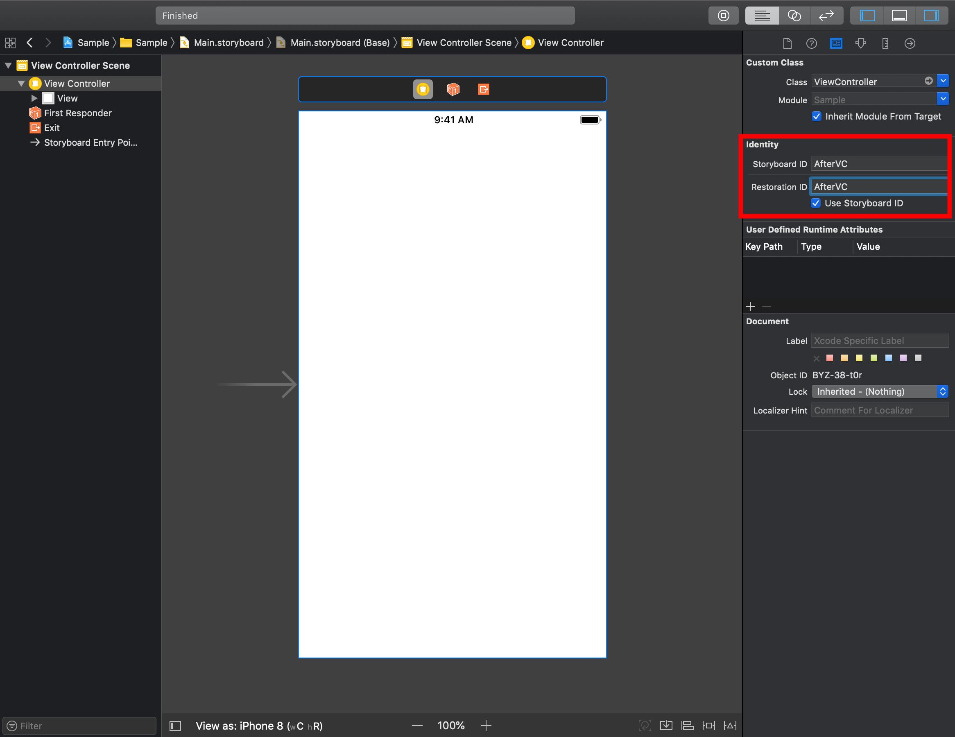Click the Add button for Runtime Attributes
This screenshot has width=955, height=737.
[x=751, y=306]
